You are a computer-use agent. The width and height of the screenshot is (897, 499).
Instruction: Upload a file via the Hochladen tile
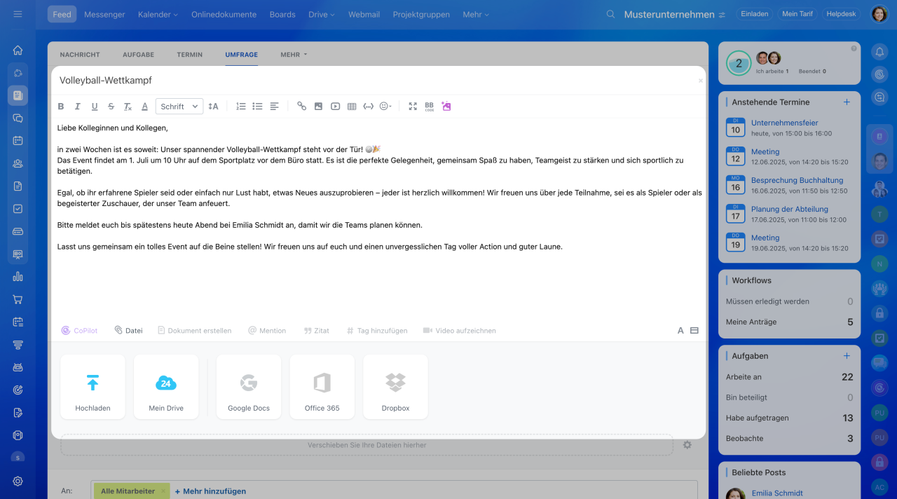(x=93, y=387)
